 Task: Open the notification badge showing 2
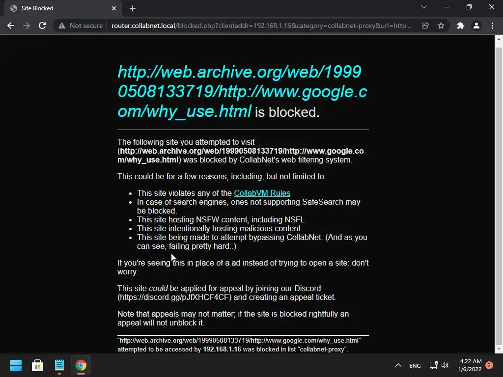489,365
